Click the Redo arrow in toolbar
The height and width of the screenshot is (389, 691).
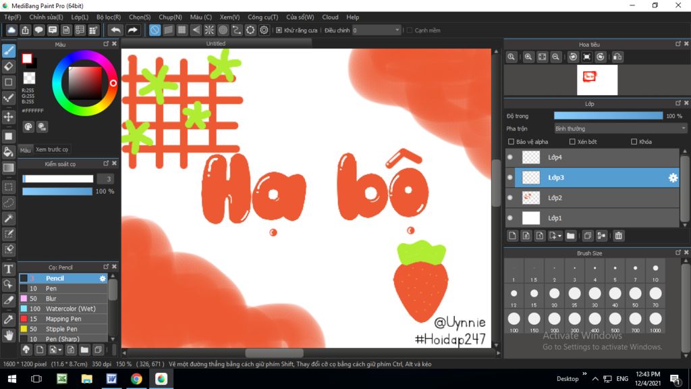132,30
